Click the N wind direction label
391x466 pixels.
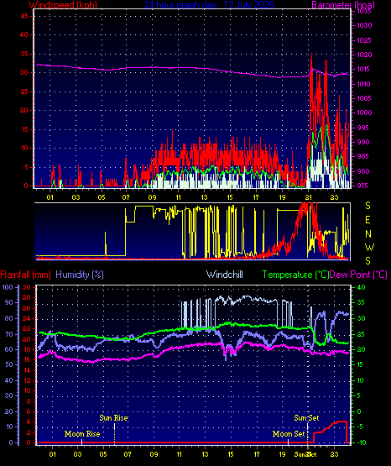tap(368, 234)
